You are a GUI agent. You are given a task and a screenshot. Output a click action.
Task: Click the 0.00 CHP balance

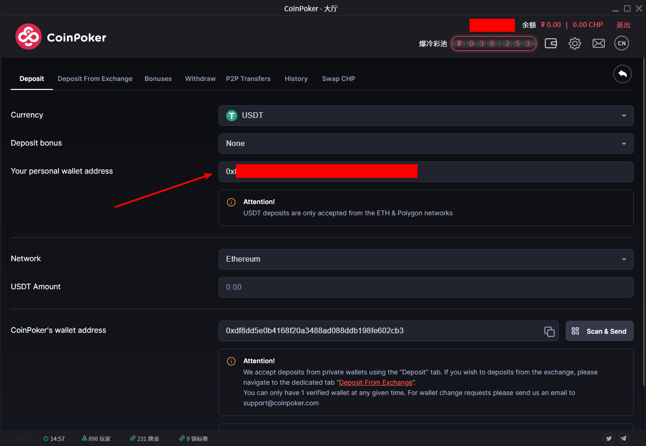point(588,25)
